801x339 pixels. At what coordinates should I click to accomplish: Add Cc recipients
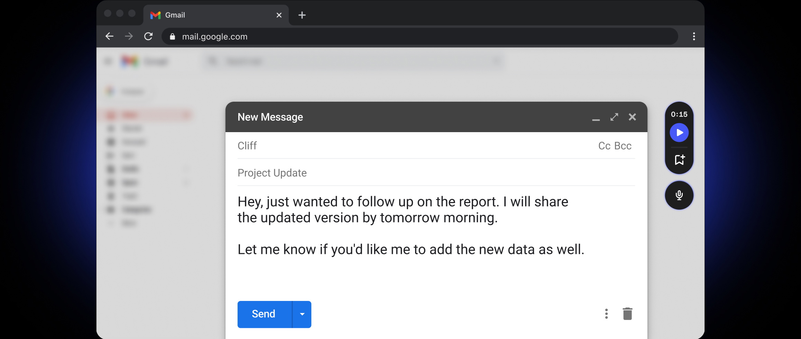(x=604, y=146)
